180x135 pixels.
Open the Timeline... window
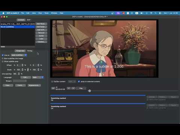(x=41, y=42)
